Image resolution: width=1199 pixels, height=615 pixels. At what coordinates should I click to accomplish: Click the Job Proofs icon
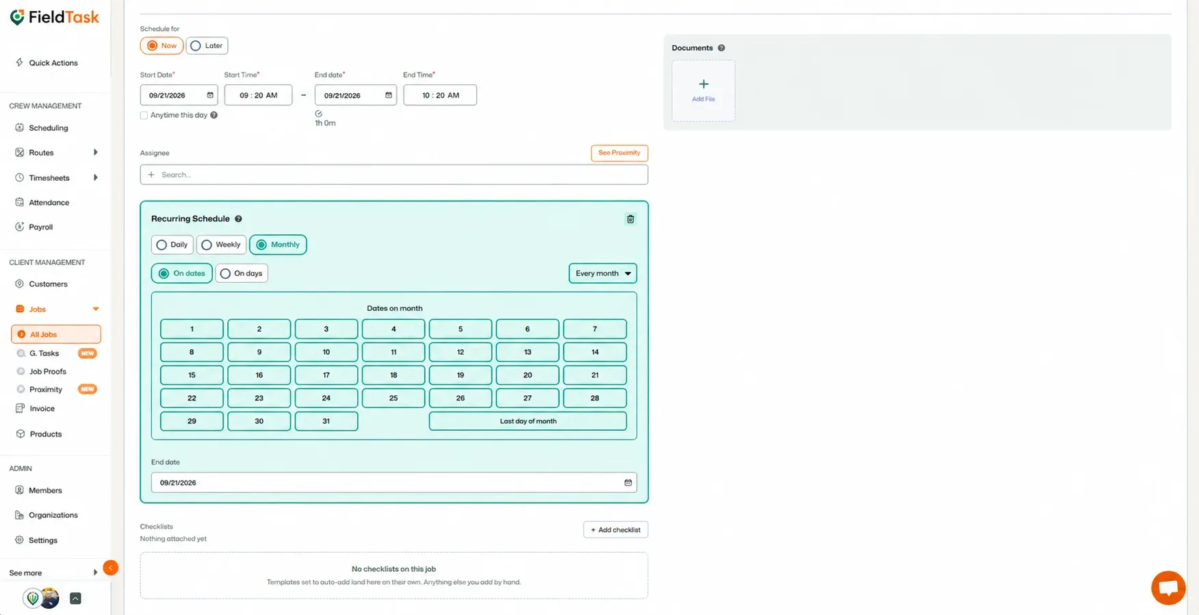[x=21, y=371]
